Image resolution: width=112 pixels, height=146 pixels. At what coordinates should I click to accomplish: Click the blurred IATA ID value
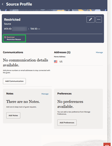(x=20, y=29)
